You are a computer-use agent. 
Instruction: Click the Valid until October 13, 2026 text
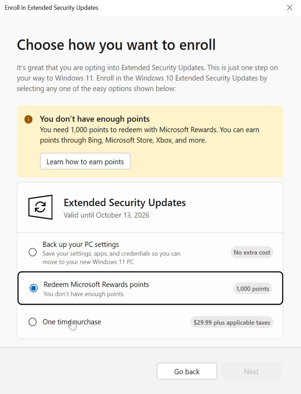106,215
